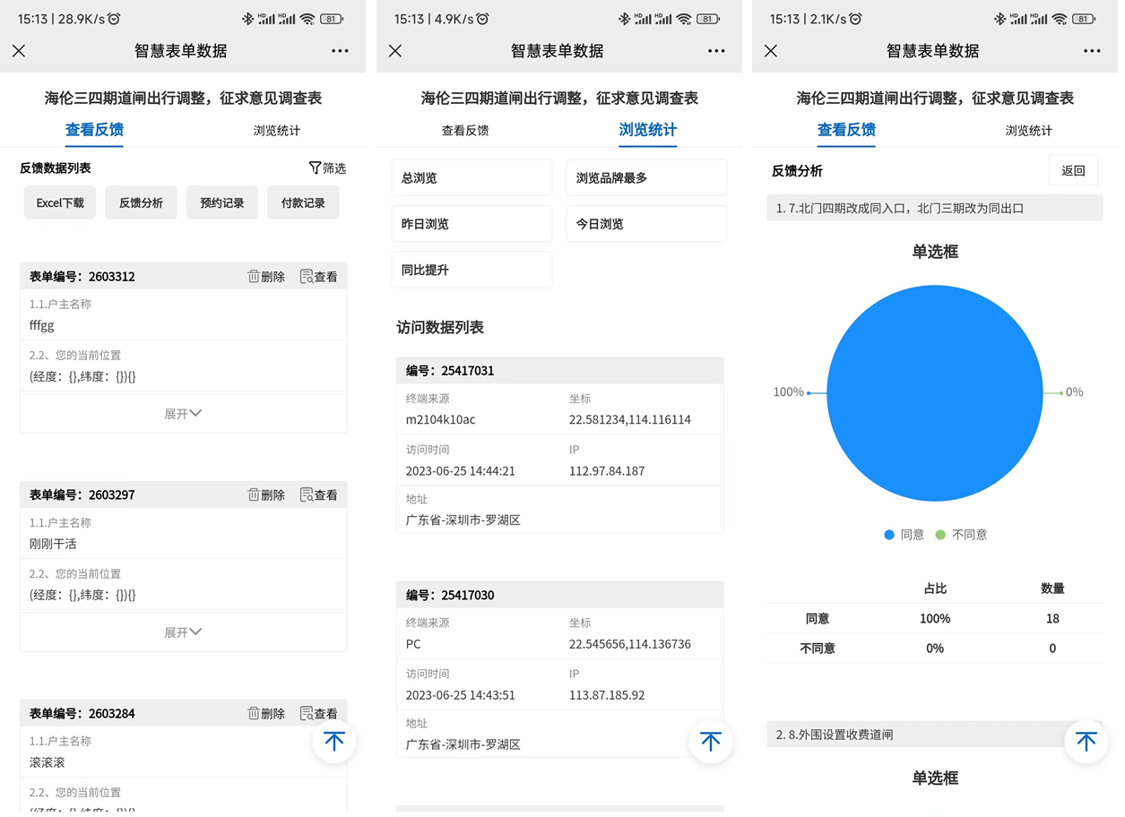This screenshot has width=1125, height=817.
Task: Delete form number 2603297
Action: coord(266,495)
